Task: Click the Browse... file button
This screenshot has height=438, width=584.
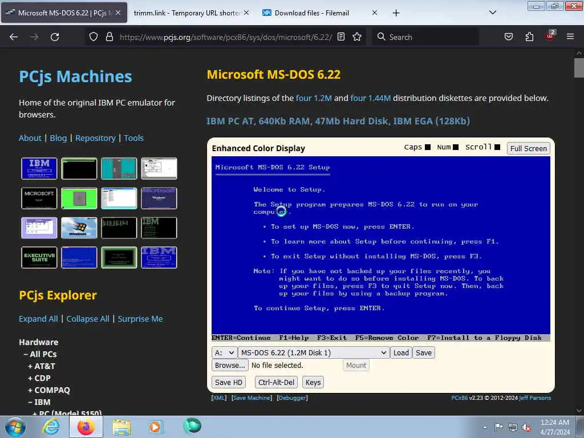Action: coord(230,366)
